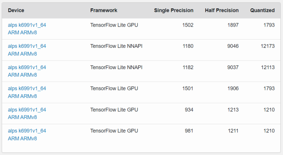Click the Quantized column header

(262, 11)
